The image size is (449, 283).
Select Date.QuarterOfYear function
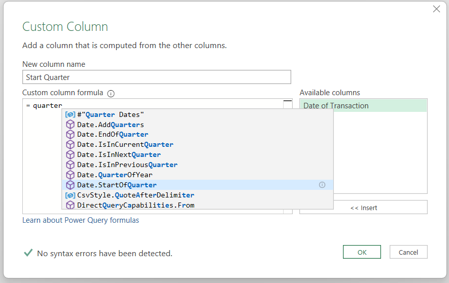pyautogui.click(x=197, y=175)
